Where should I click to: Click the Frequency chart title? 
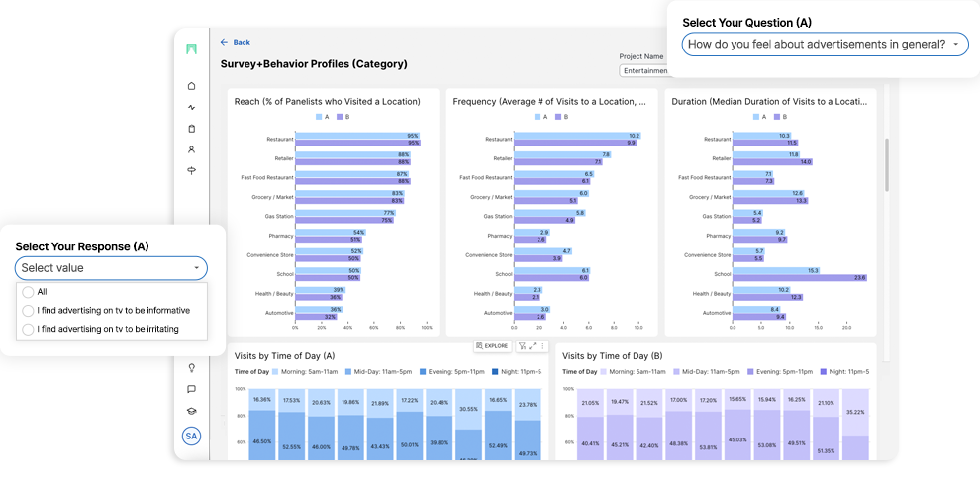[x=549, y=101]
